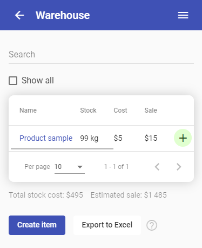Select the $15 sale price cell
This screenshot has width=202, height=248.
(151, 138)
